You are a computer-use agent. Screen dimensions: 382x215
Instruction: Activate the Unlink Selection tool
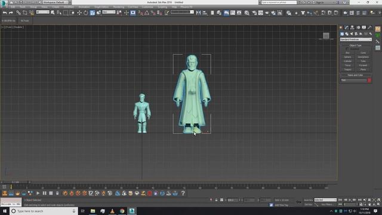coord(25,13)
